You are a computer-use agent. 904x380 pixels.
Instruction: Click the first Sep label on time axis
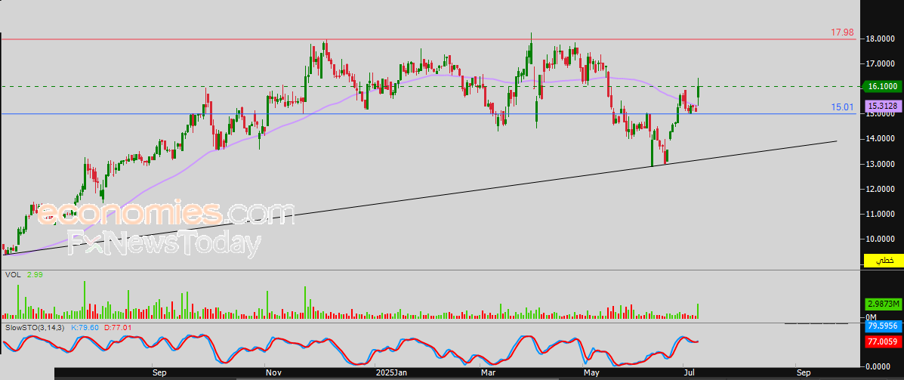point(159,374)
